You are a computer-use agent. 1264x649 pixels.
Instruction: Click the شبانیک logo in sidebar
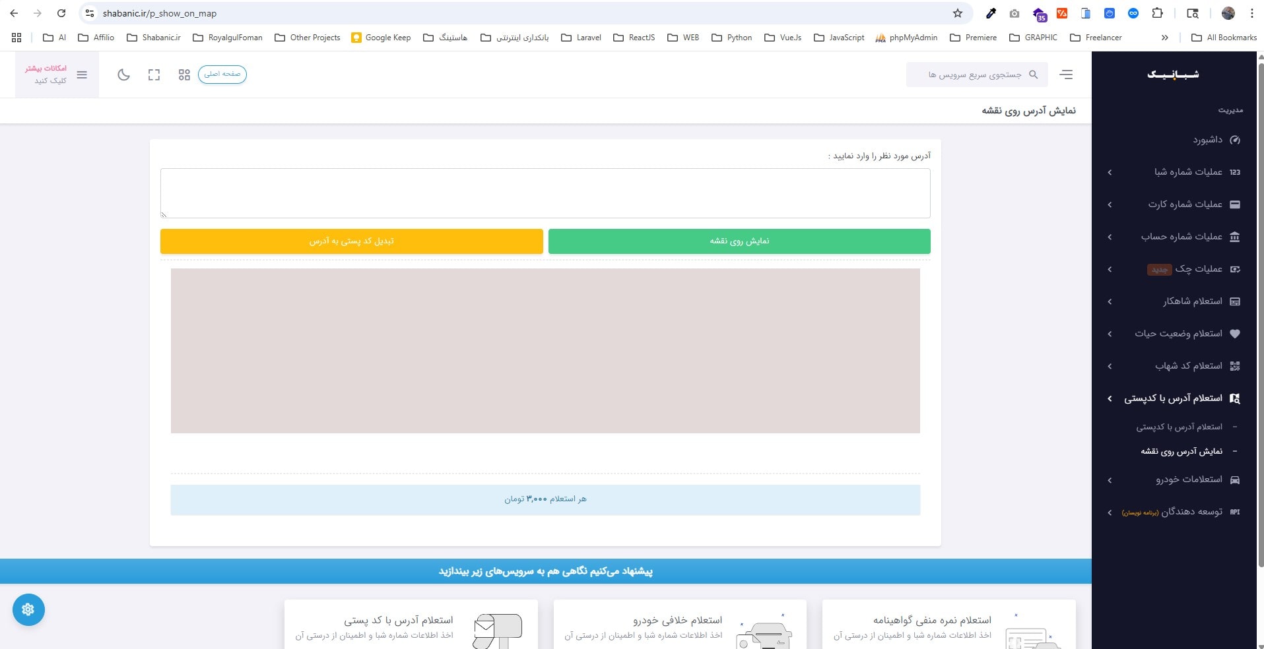pos(1173,74)
